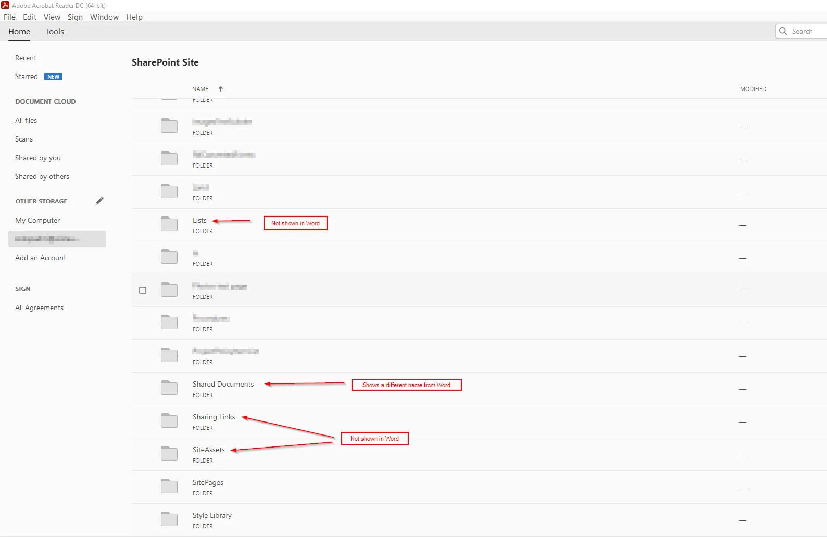Click the Style Library folder icon
827x537 pixels.
[169, 519]
